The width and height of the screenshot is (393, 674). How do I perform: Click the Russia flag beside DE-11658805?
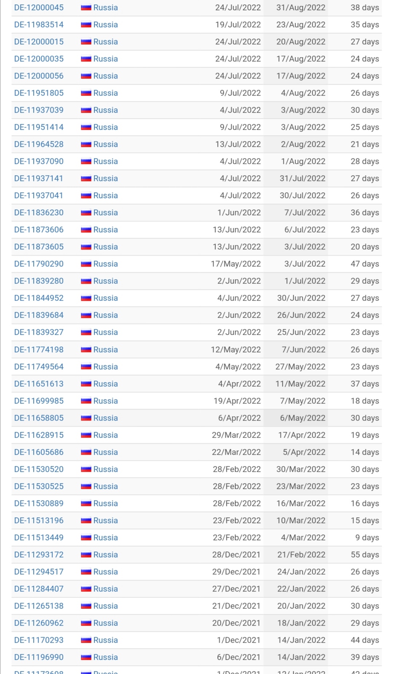86,418
